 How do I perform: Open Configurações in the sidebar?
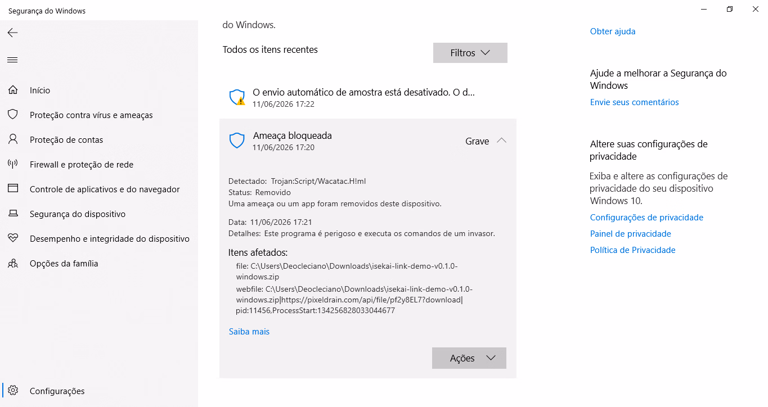(x=57, y=391)
